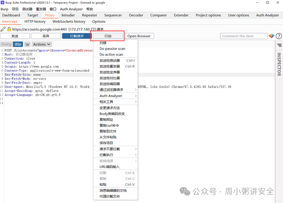Choose 发送给定序器 menu entry
This screenshot has width=283, height=203.
116,72
